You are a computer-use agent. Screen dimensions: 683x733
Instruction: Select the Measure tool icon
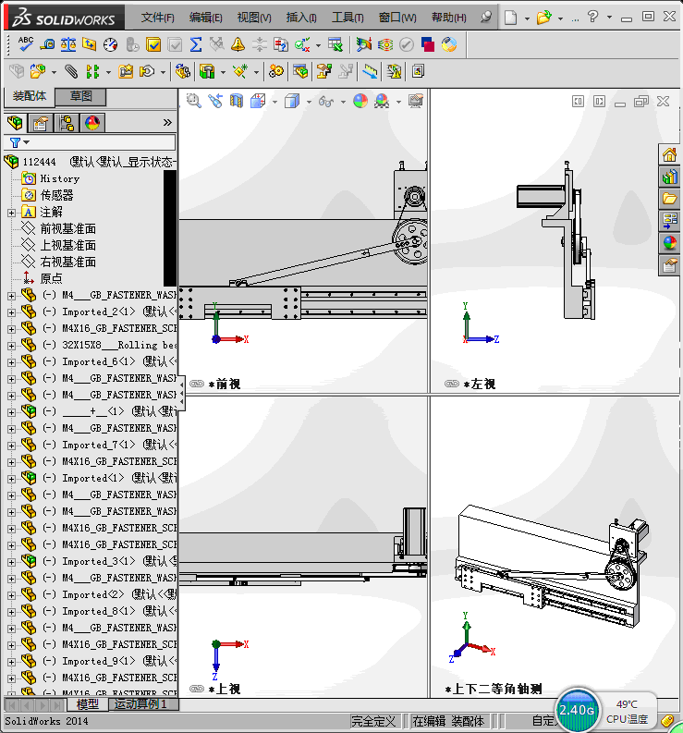click(47, 44)
